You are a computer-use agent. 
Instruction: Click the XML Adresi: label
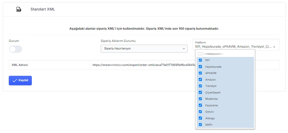click(x=20, y=65)
